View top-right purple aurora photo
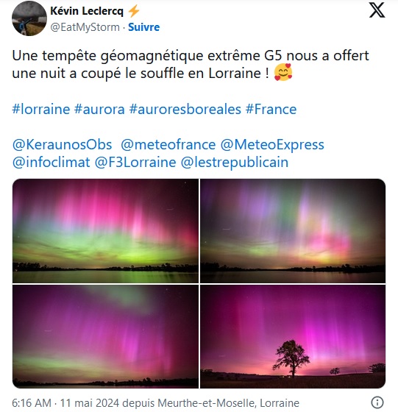This screenshot has width=398, height=412. [x=293, y=231]
